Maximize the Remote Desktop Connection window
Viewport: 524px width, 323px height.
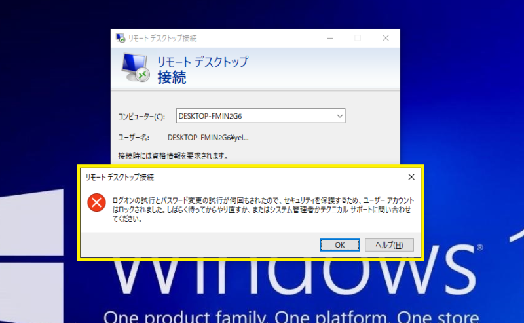[x=358, y=38]
